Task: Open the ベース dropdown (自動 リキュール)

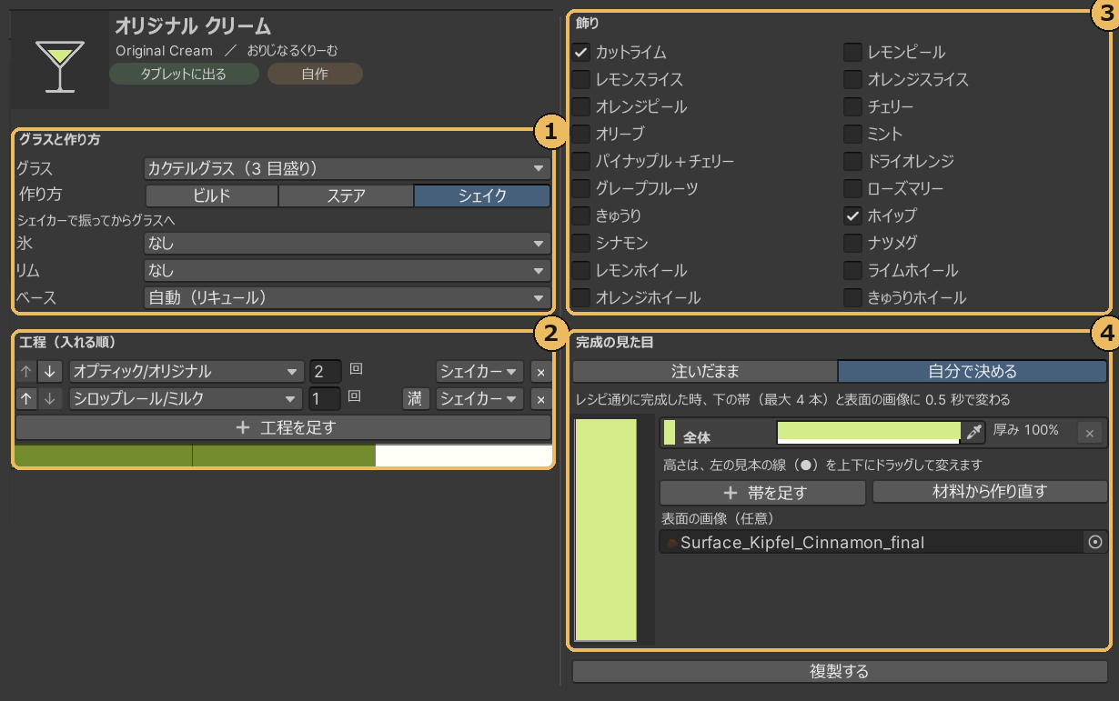Action: coord(347,297)
